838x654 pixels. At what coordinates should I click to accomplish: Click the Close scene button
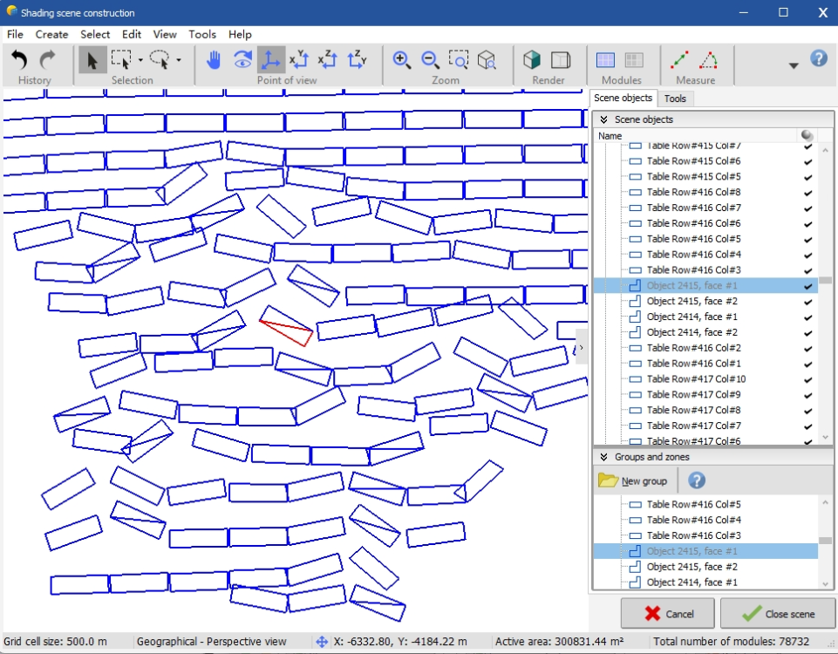778,614
